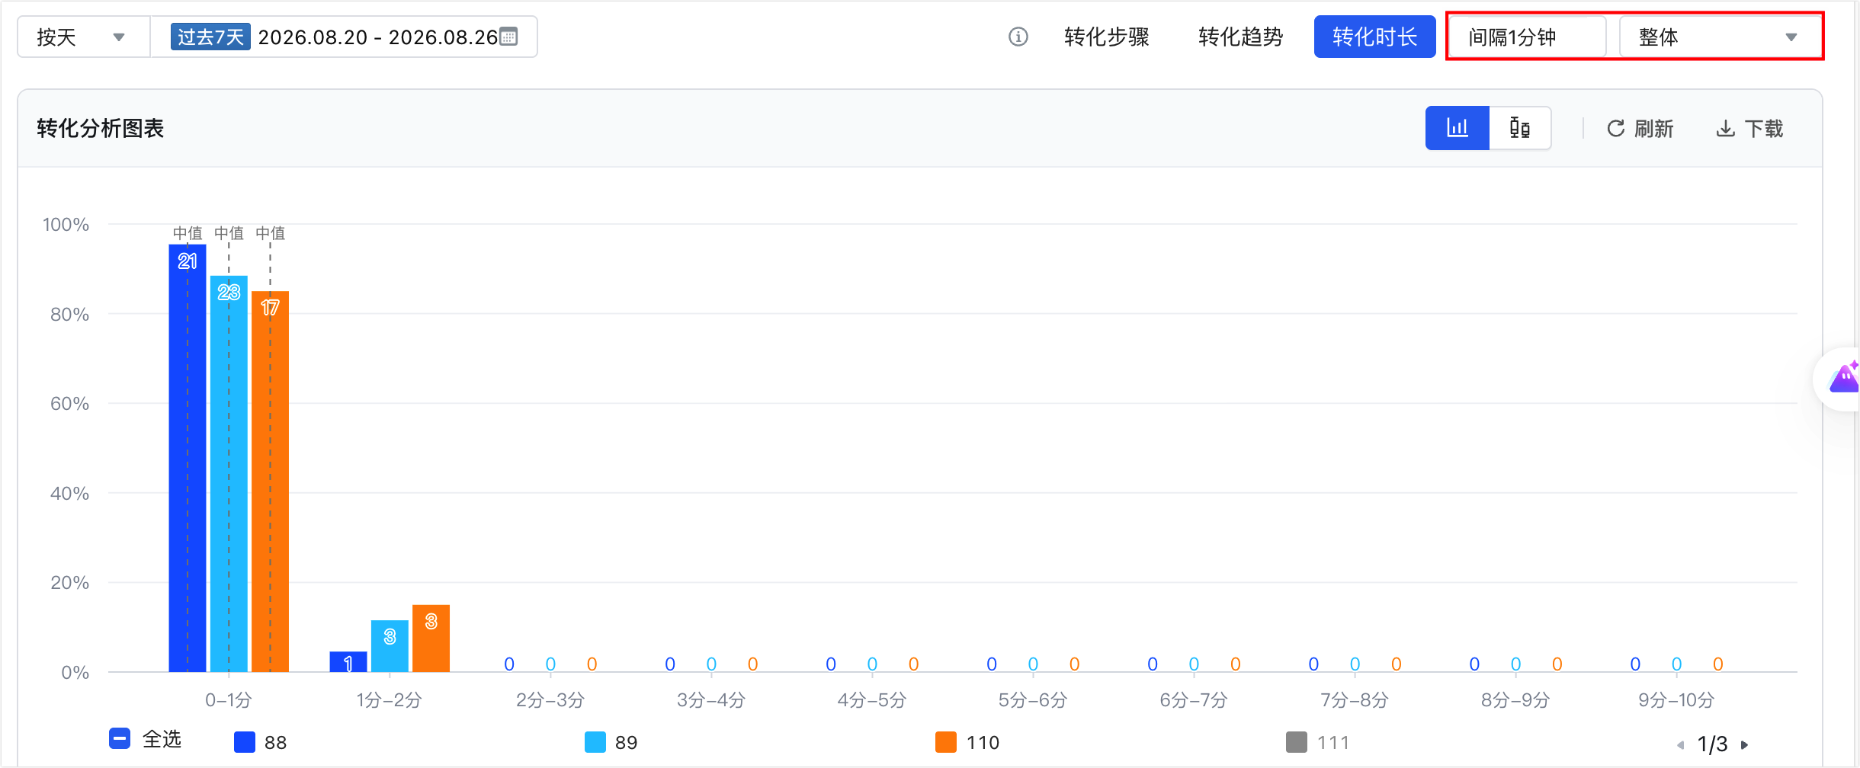
Task: Switch to box plot view icon
Action: (x=1520, y=128)
